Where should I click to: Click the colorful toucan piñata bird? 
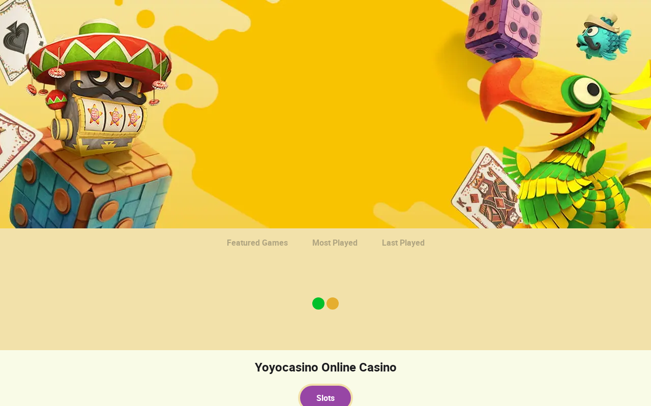click(565, 142)
